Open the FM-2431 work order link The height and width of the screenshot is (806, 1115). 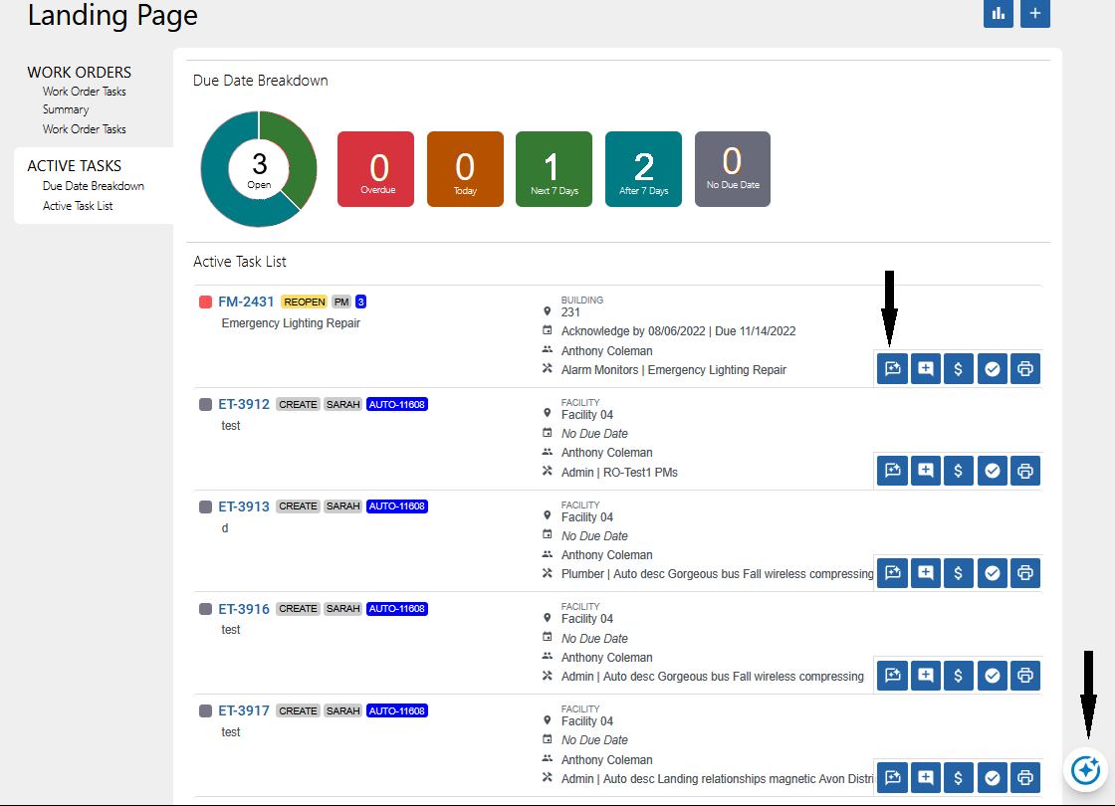tap(244, 302)
